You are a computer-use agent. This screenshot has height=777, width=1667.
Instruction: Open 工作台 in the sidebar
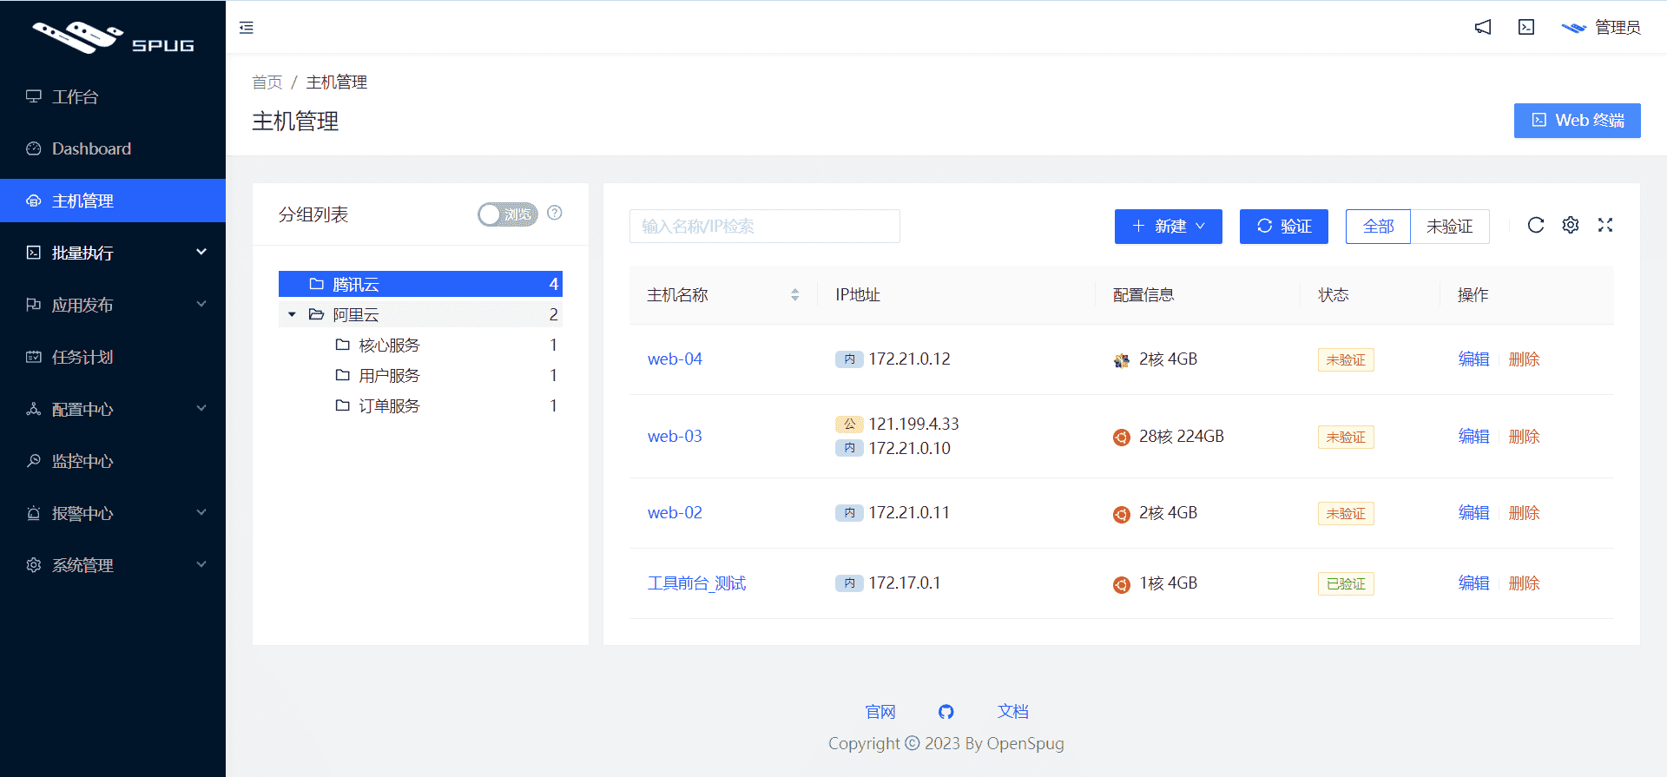click(113, 96)
